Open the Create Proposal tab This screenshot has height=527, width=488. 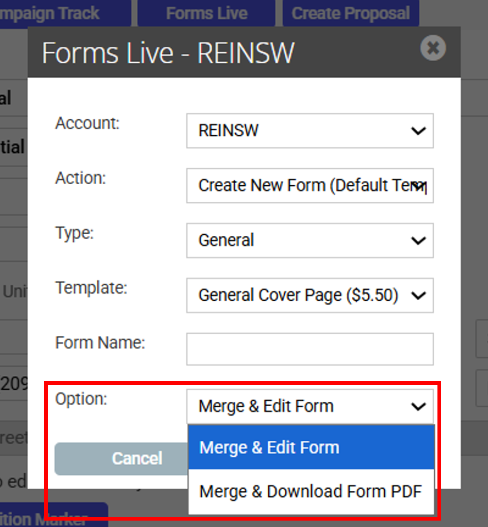pos(351,13)
